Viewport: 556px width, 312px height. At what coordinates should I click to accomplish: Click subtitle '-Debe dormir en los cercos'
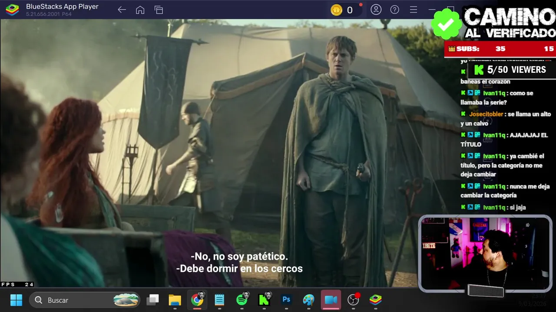click(x=239, y=269)
